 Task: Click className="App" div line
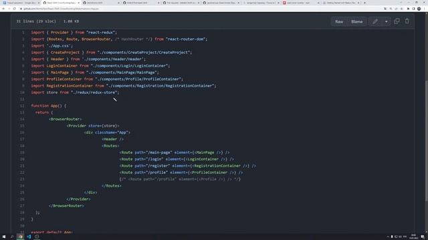tap(107, 133)
